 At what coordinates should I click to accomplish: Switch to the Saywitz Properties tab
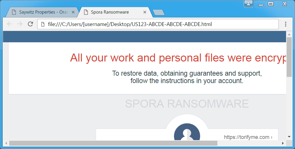click(x=42, y=12)
